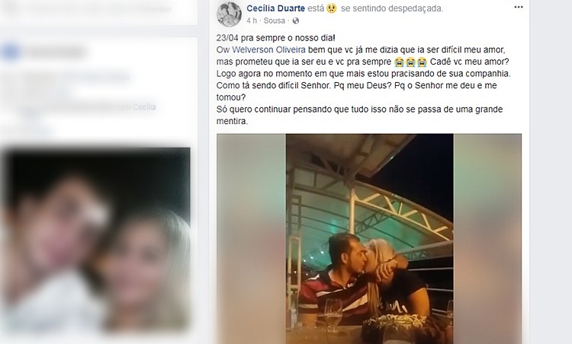Image resolution: width=572 pixels, height=344 pixels.
Task: Click blurred 'Welverson' text in top-left card
Action: tap(156, 9)
